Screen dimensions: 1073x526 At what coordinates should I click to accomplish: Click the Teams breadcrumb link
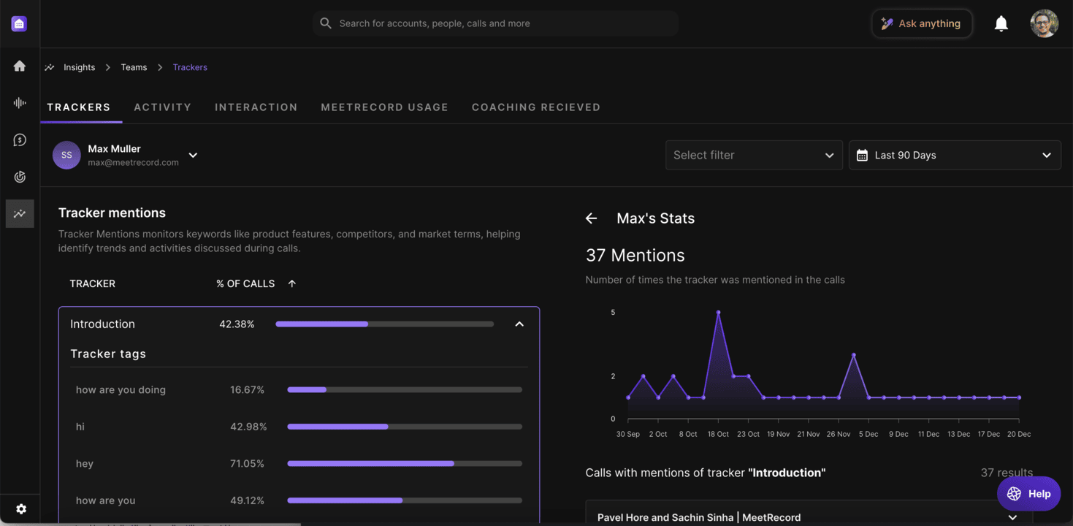[134, 67]
